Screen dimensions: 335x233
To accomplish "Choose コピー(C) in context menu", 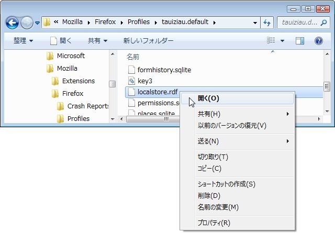I will pos(237,169).
